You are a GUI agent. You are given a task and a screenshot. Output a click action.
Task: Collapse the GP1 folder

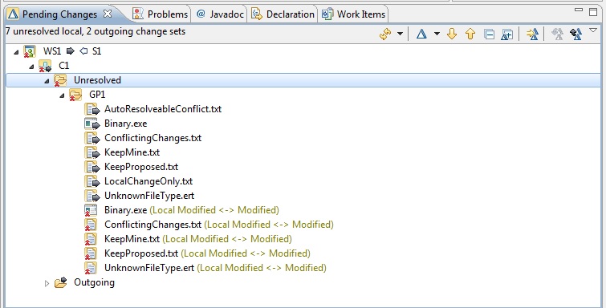point(62,95)
